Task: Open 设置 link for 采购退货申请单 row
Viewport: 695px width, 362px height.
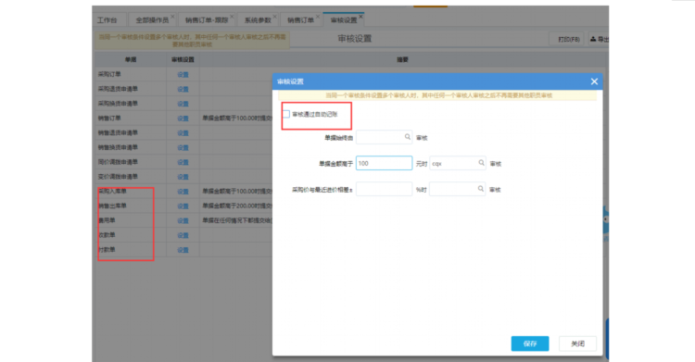Action: [x=183, y=89]
